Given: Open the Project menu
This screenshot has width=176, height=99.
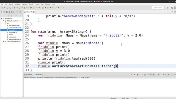Looking at the screenshot, I should (37, 4).
